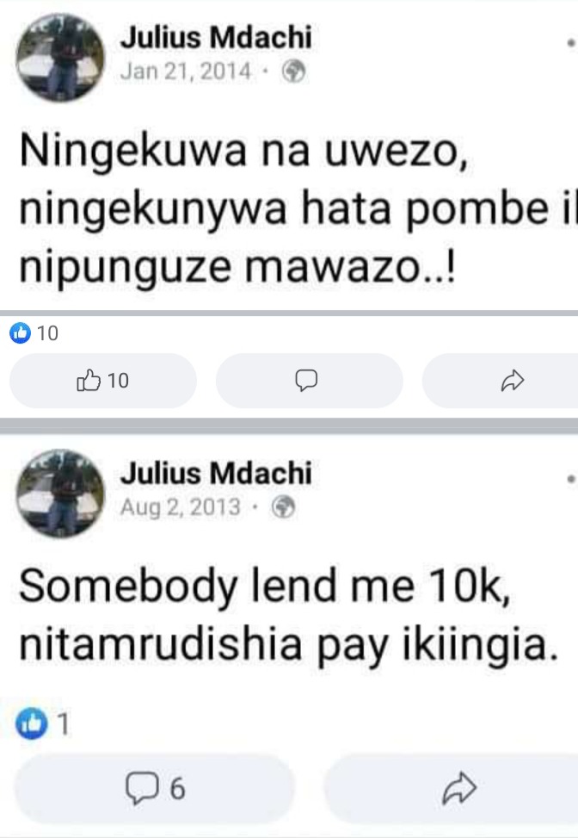
Task: Comment on the Ningekuwa na uwezo post
Action: [309, 381]
